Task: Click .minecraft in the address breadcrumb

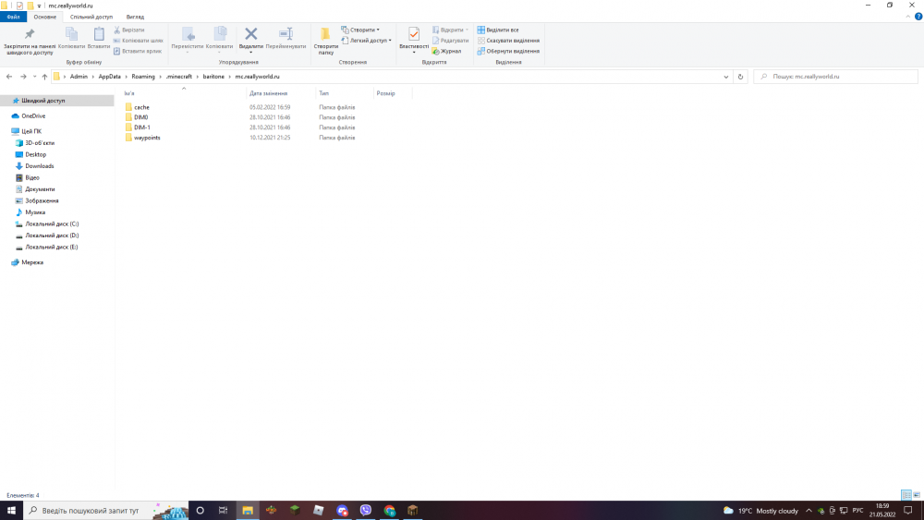Action: pyautogui.click(x=179, y=77)
